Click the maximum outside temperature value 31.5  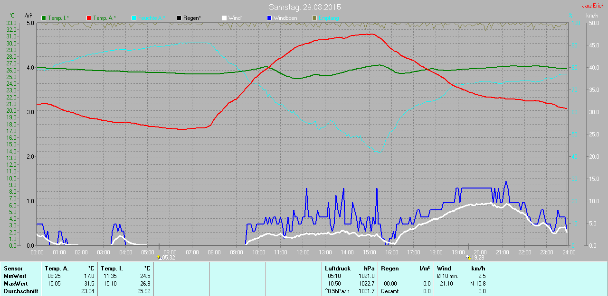click(x=89, y=284)
